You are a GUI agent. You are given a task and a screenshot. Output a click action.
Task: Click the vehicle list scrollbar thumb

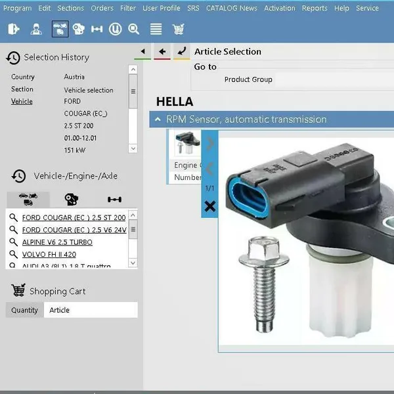pos(133,229)
